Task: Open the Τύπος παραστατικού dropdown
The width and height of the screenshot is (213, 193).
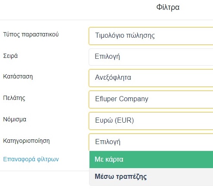Action: [151, 36]
